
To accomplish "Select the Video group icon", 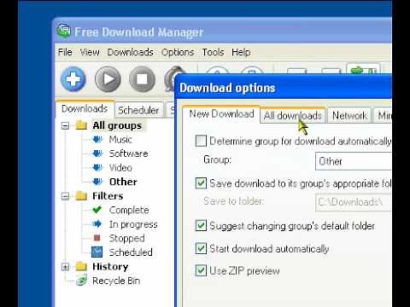I will [x=97, y=168].
